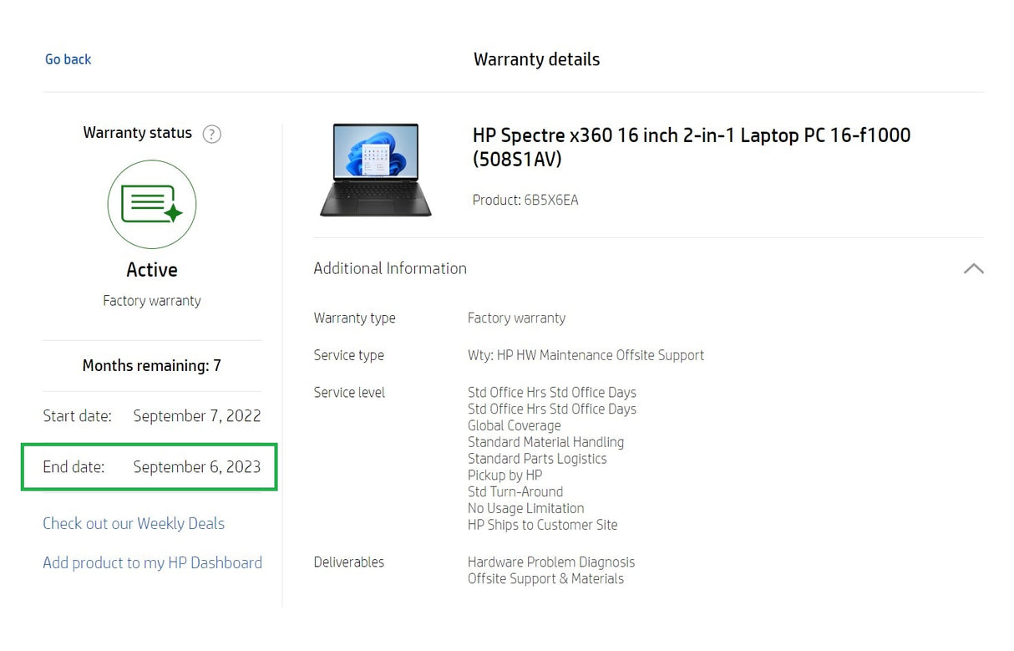Check out our Weekly Deals
1014x651 pixels.
[x=133, y=523]
